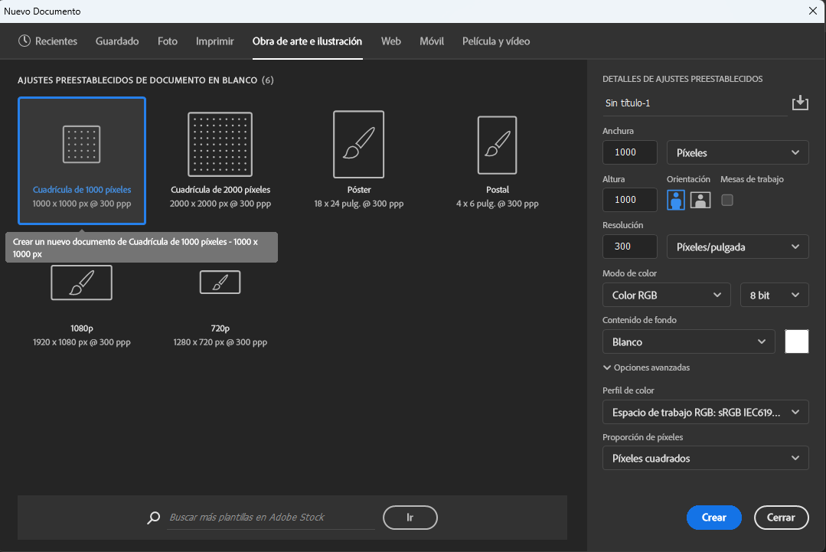Click the 720p preset label

click(220, 328)
